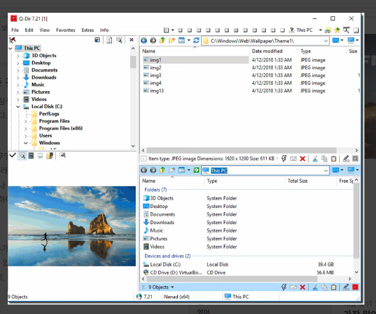Open the 9 Objects dropdown arrow
The height and width of the screenshot is (314, 376).
click(x=172, y=287)
